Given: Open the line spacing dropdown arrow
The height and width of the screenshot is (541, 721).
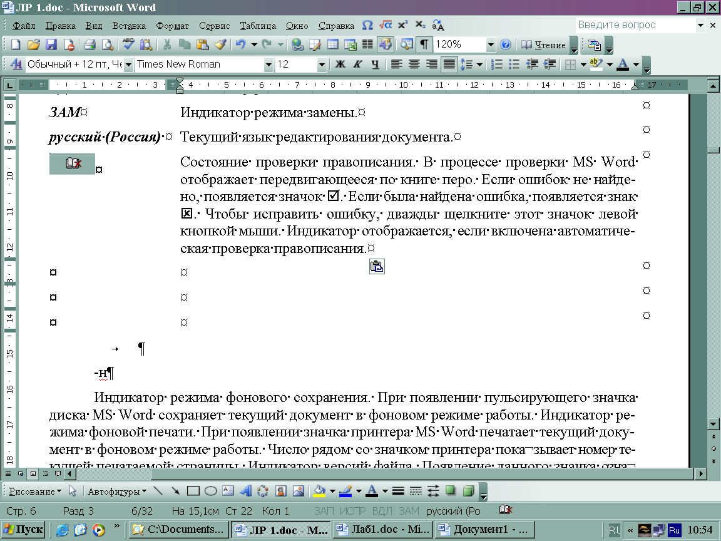Looking at the screenshot, I should coord(479,64).
